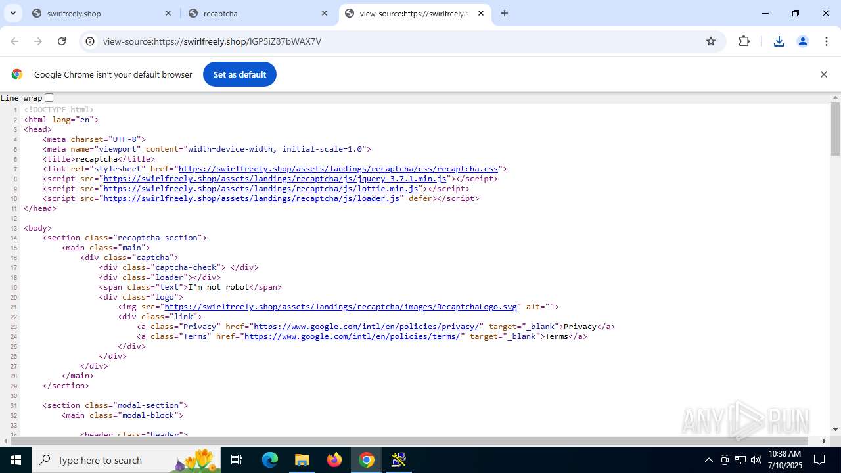Open the Google terms policy link
841x473 pixels.
(x=352, y=336)
